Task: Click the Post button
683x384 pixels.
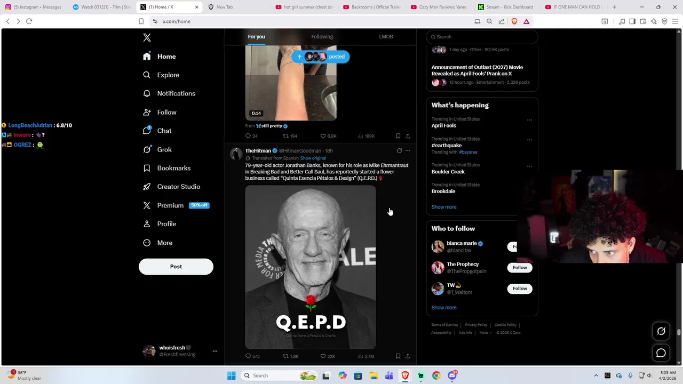Action: 176,267
